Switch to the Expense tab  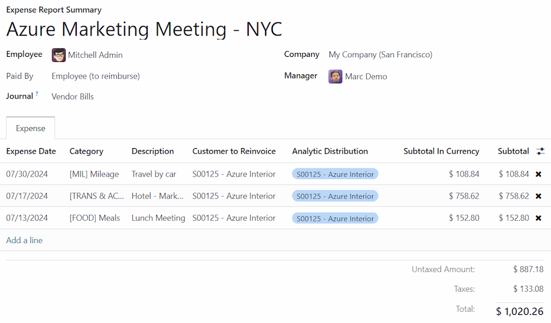(x=31, y=128)
